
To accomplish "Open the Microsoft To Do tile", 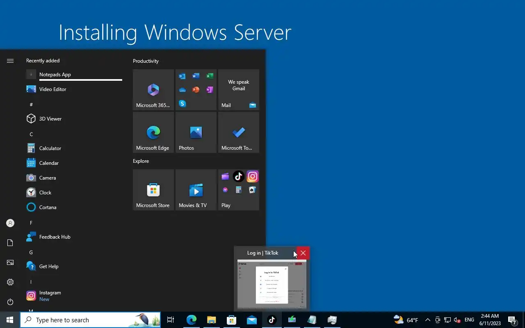I will pos(239,132).
